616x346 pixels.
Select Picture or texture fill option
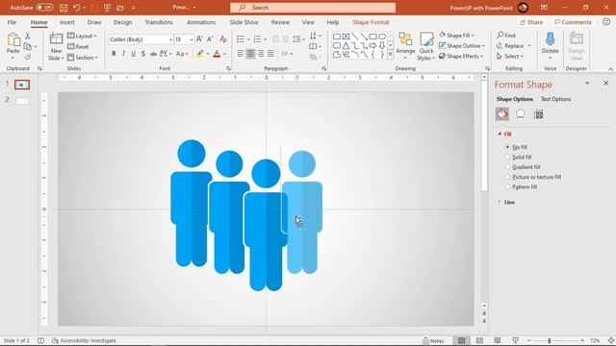click(507, 177)
